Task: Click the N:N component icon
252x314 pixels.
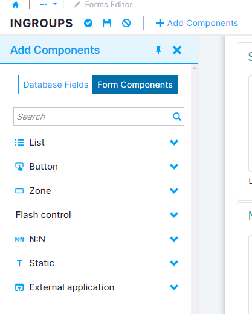Action: click(19, 239)
